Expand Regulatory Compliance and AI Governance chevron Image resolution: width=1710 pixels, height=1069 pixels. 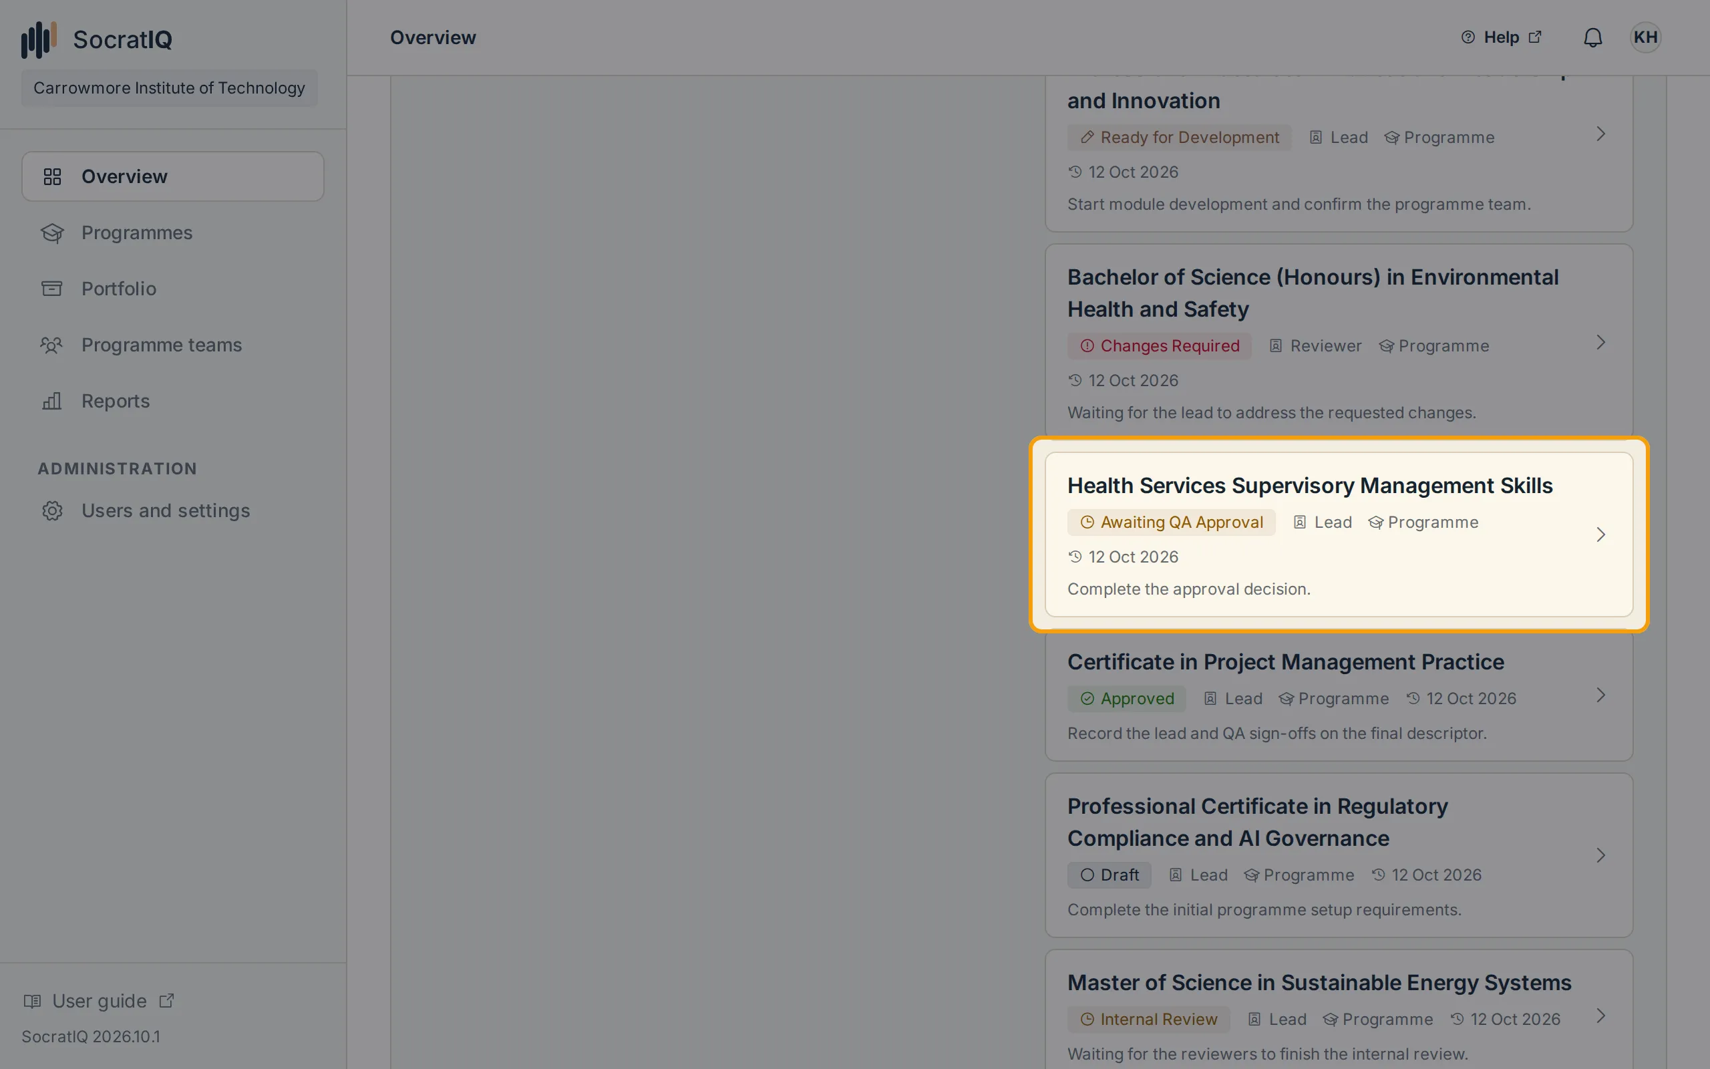[1600, 855]
